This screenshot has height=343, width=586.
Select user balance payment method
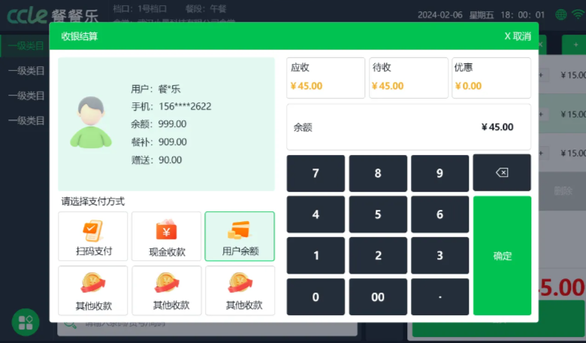240,236
